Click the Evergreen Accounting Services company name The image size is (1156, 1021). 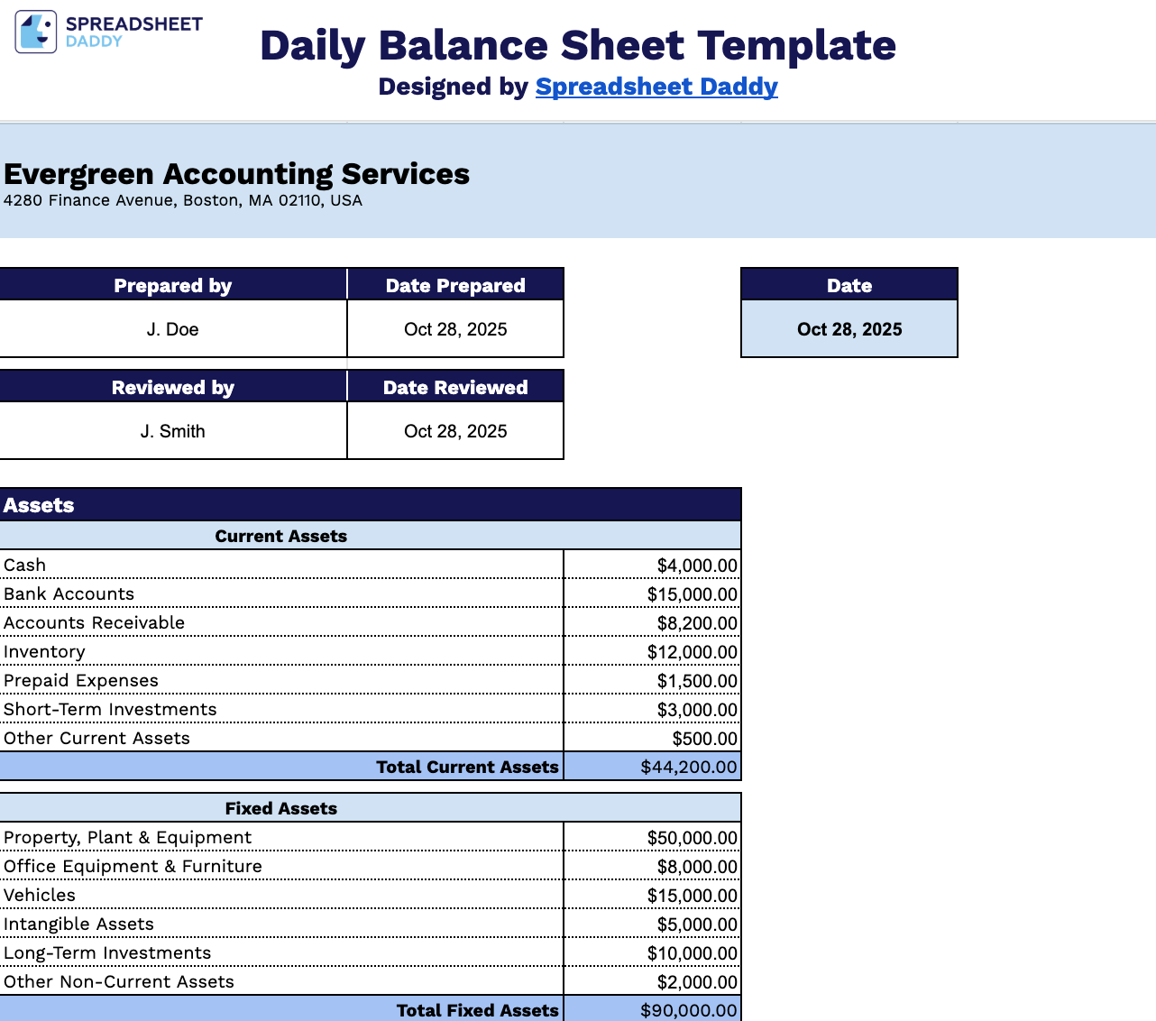coord(236,173)
